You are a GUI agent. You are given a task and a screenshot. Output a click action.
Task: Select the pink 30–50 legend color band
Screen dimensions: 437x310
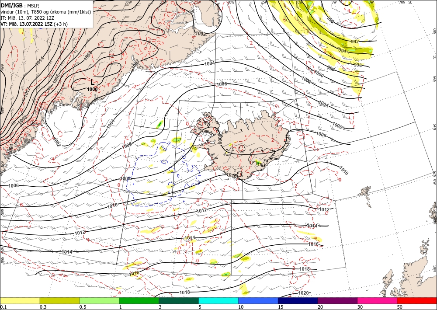coord(378,300)
